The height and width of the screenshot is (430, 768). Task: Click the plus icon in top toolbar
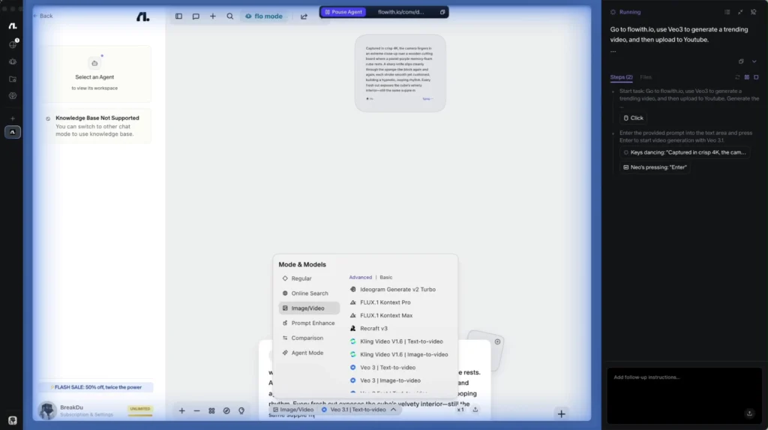coord(212,17)
